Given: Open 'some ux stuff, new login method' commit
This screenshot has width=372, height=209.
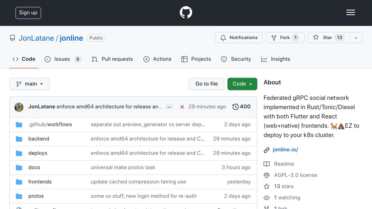Looking at the screenshot, I should pos(143,196).
